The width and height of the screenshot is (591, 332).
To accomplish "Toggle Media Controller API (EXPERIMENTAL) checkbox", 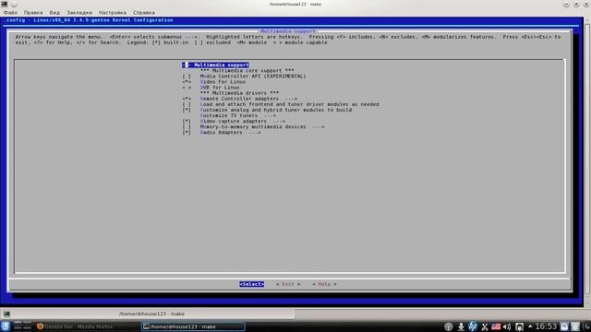I will tap(187, 76).
